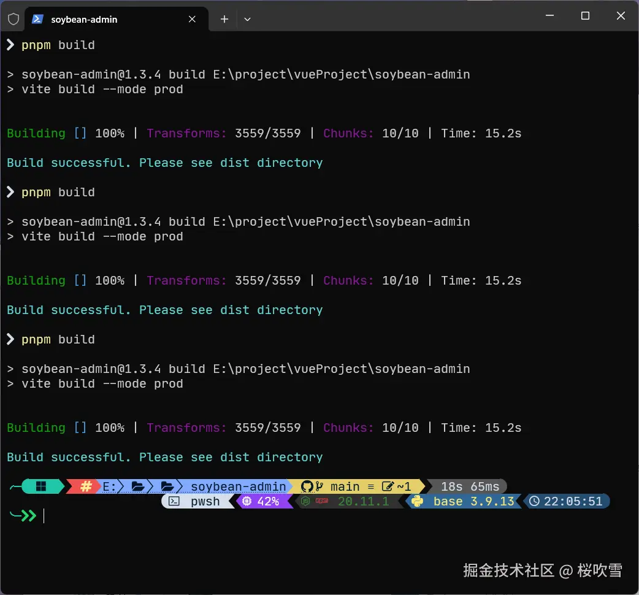This screenshot has height=595, width=639.
Task: Open the new tab profiles dropdown
Action: 247,19
